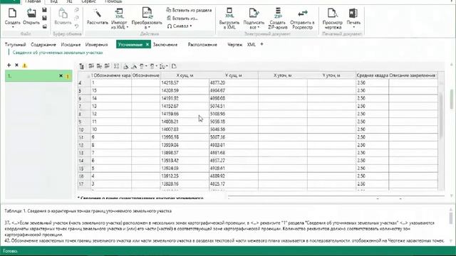Open the Исходные section tab
The width and height of the screenshot is (456, 256).
click(71, 44)
